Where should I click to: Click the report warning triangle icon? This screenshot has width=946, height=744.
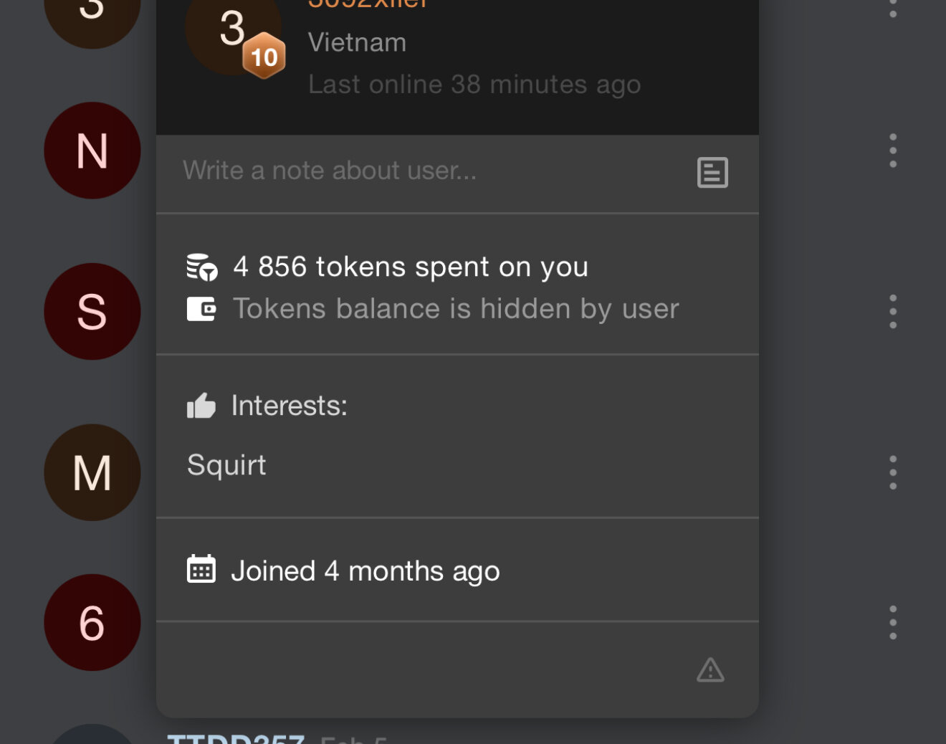pyautogui.click(x=710, y=670)
